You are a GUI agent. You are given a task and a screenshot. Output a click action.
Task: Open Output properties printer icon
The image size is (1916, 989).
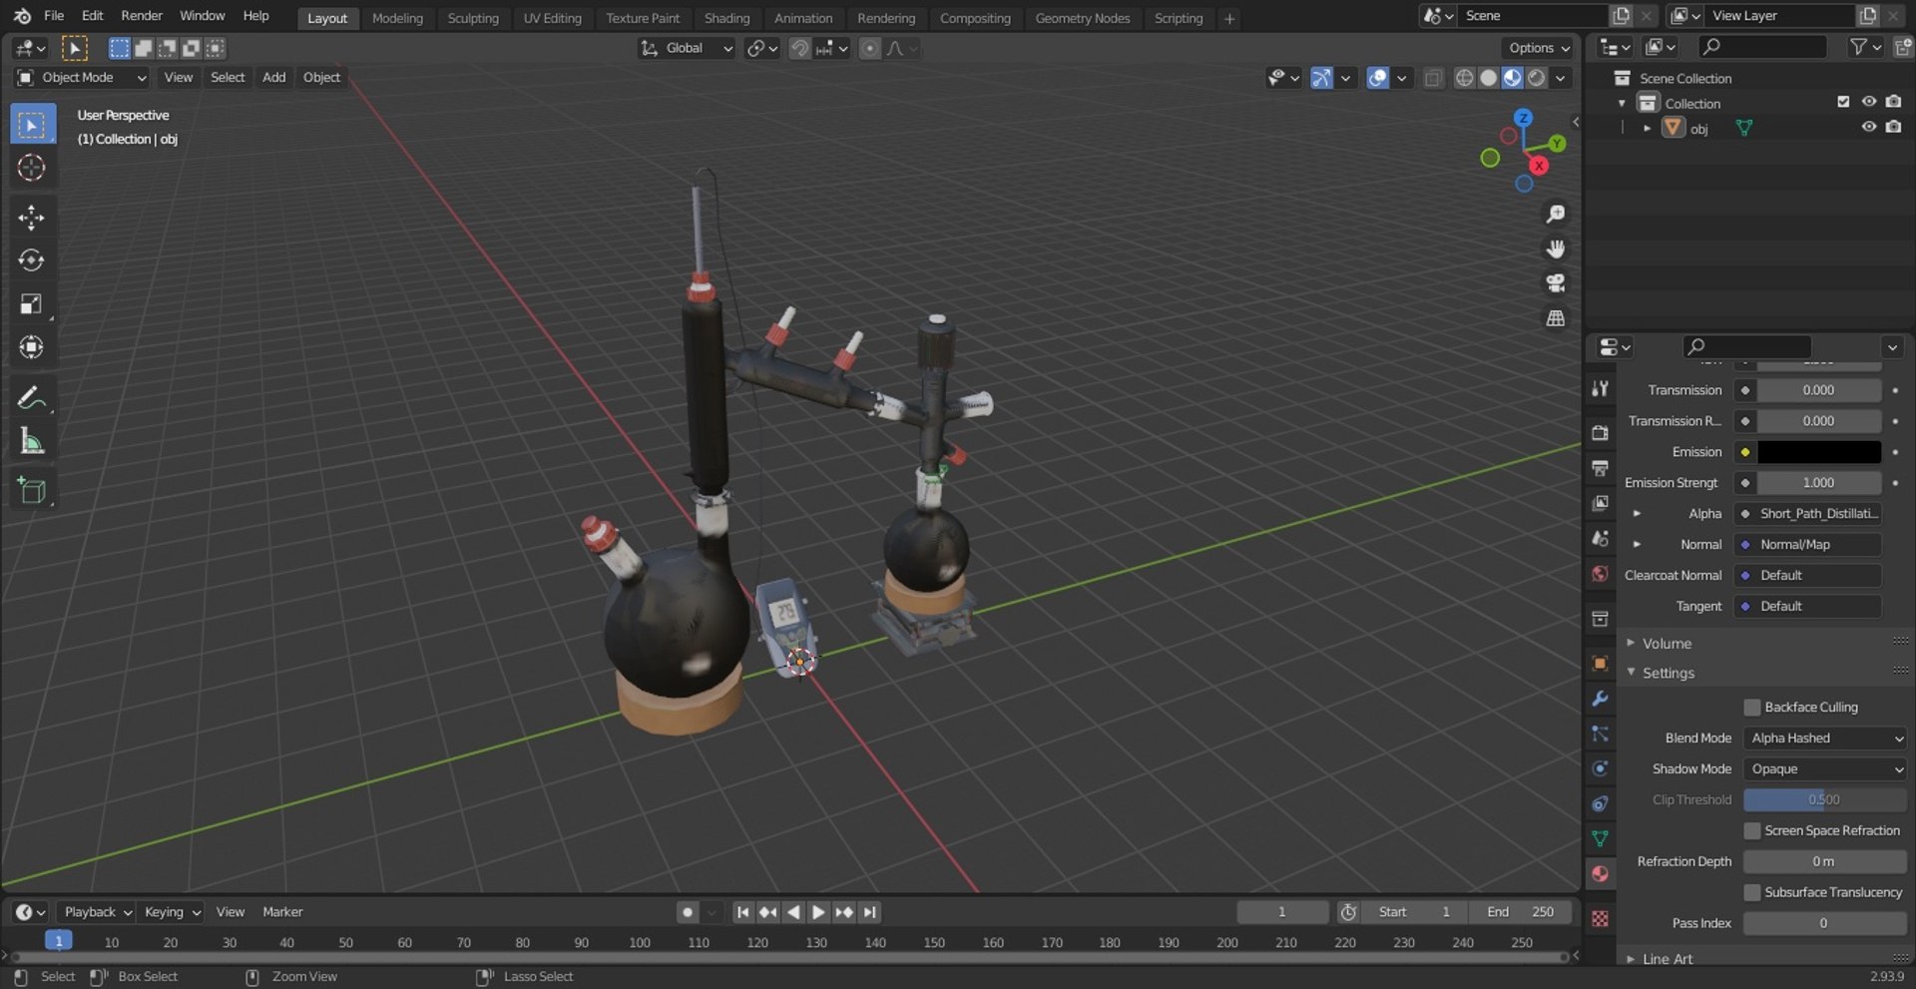1600,468
